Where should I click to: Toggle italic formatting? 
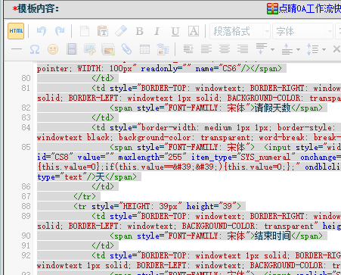tap(157, 31)
